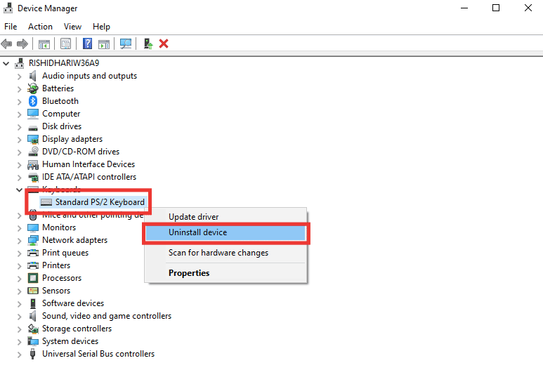This screenshot has height=377, width=543.
Task: Expand the Printers category
Action: click(x=20, y=266)
